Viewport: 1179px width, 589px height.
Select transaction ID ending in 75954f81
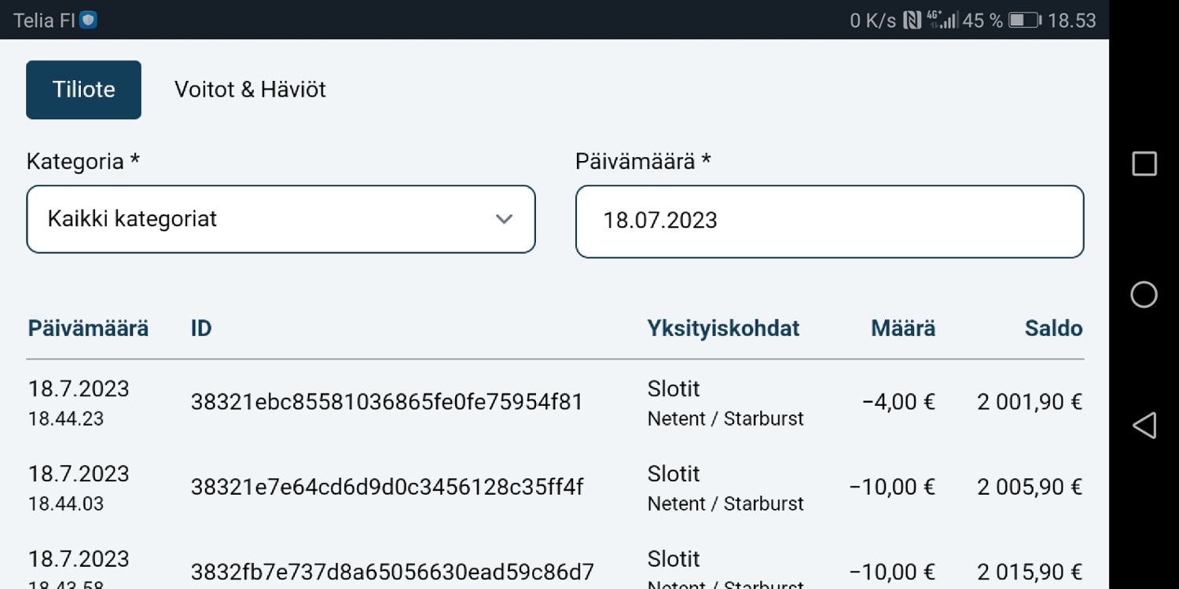point(387,402)
